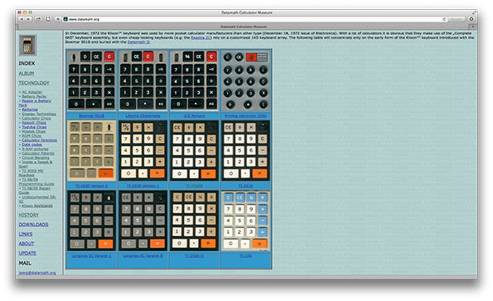Open the TECHNOLOGY sidebar link
The image size is (493, 301).
click(34, 83)
